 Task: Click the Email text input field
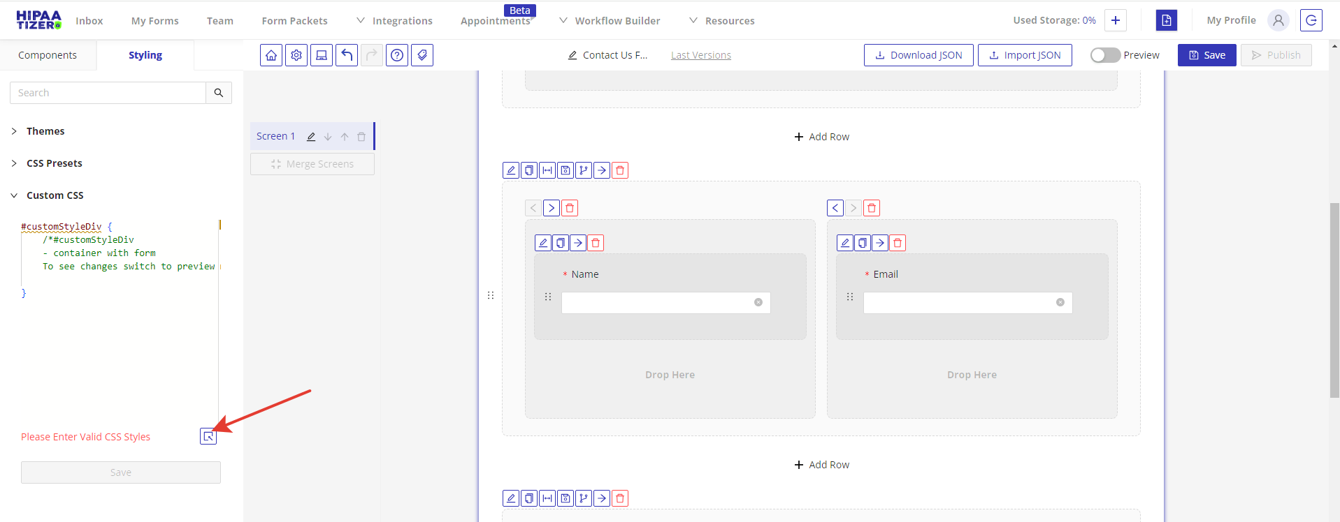959,303
